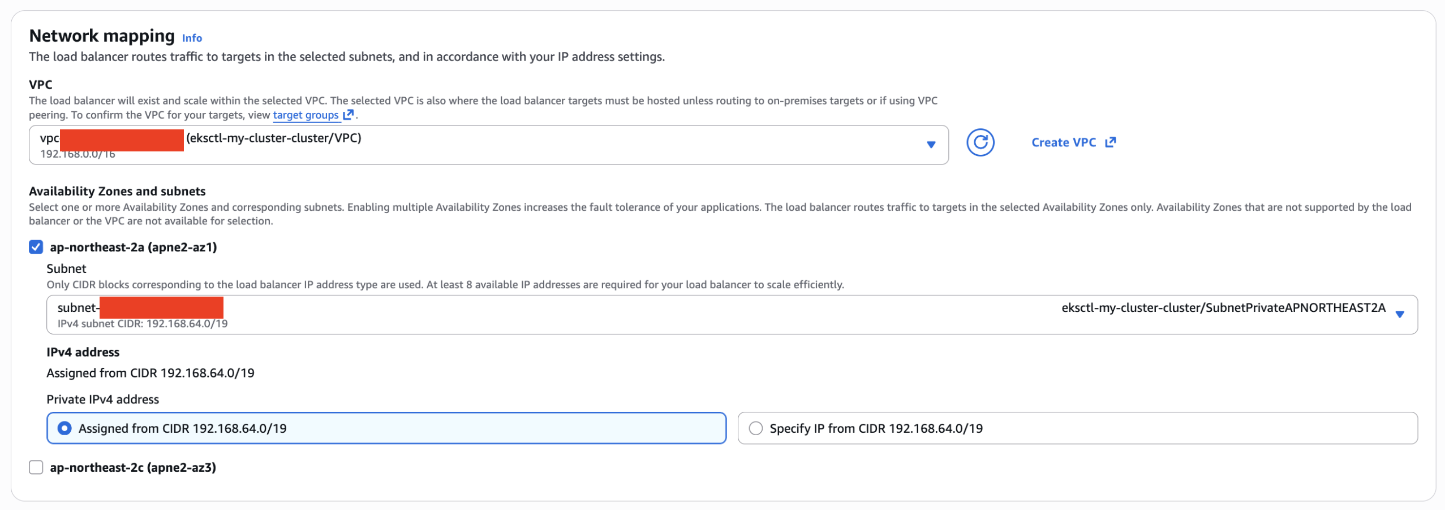This screenshot has width=1445, height=513.
Task: Expand the Subnet dropdown arrow
Action: pyautogui.click(x=1400, y=315)
